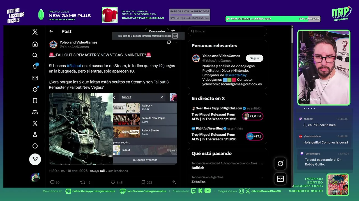Click ko-fi.com/newgameplus text
This screenshot has width=359, height=201.
pos(147,191)
